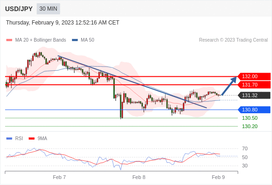Image resolution: width=272 pixels, height=185 pixels.
Task: Click the Feb 9 date axis label
Action: (218, 177)
